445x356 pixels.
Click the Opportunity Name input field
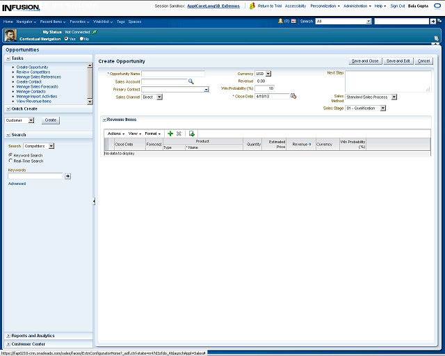pos(173,74)
